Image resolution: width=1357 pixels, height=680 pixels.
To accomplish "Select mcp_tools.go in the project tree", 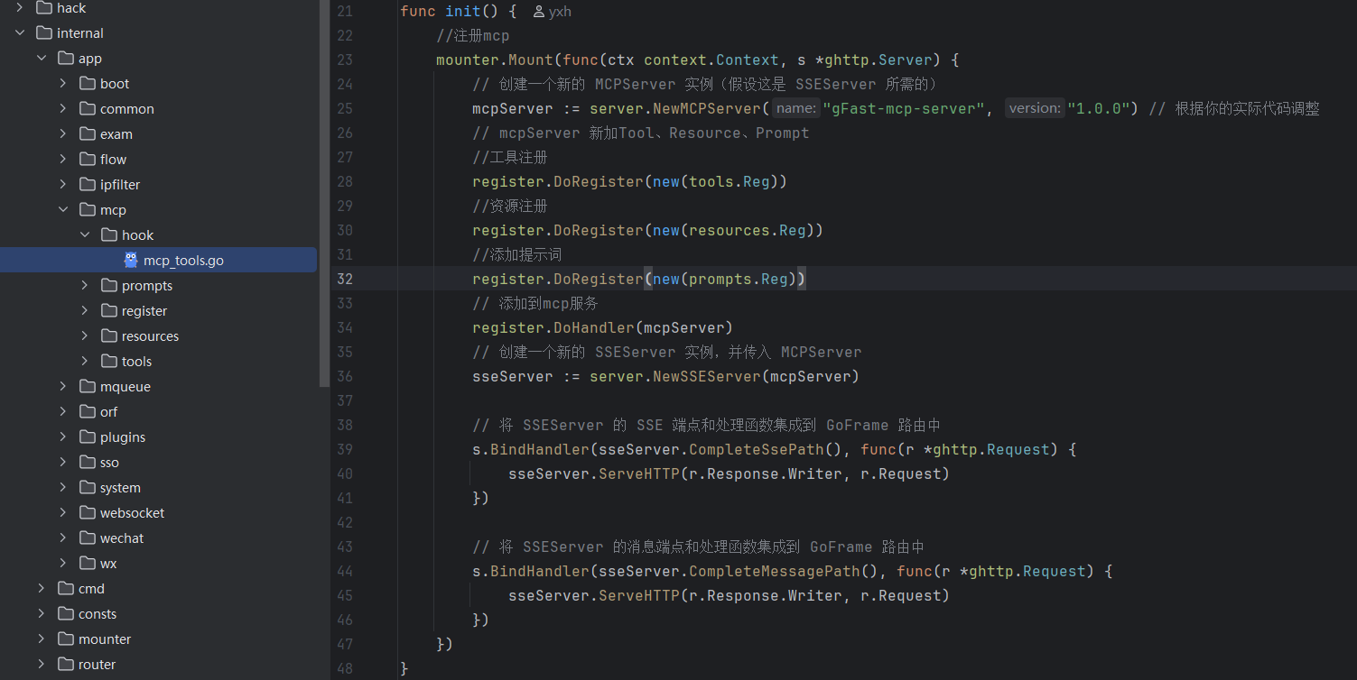I will tap(158, 260).
